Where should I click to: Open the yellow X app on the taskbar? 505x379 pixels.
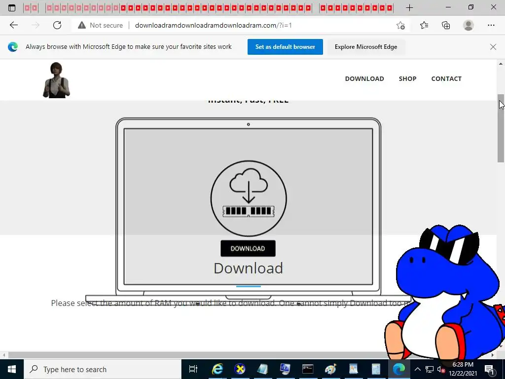coord(240,369)
